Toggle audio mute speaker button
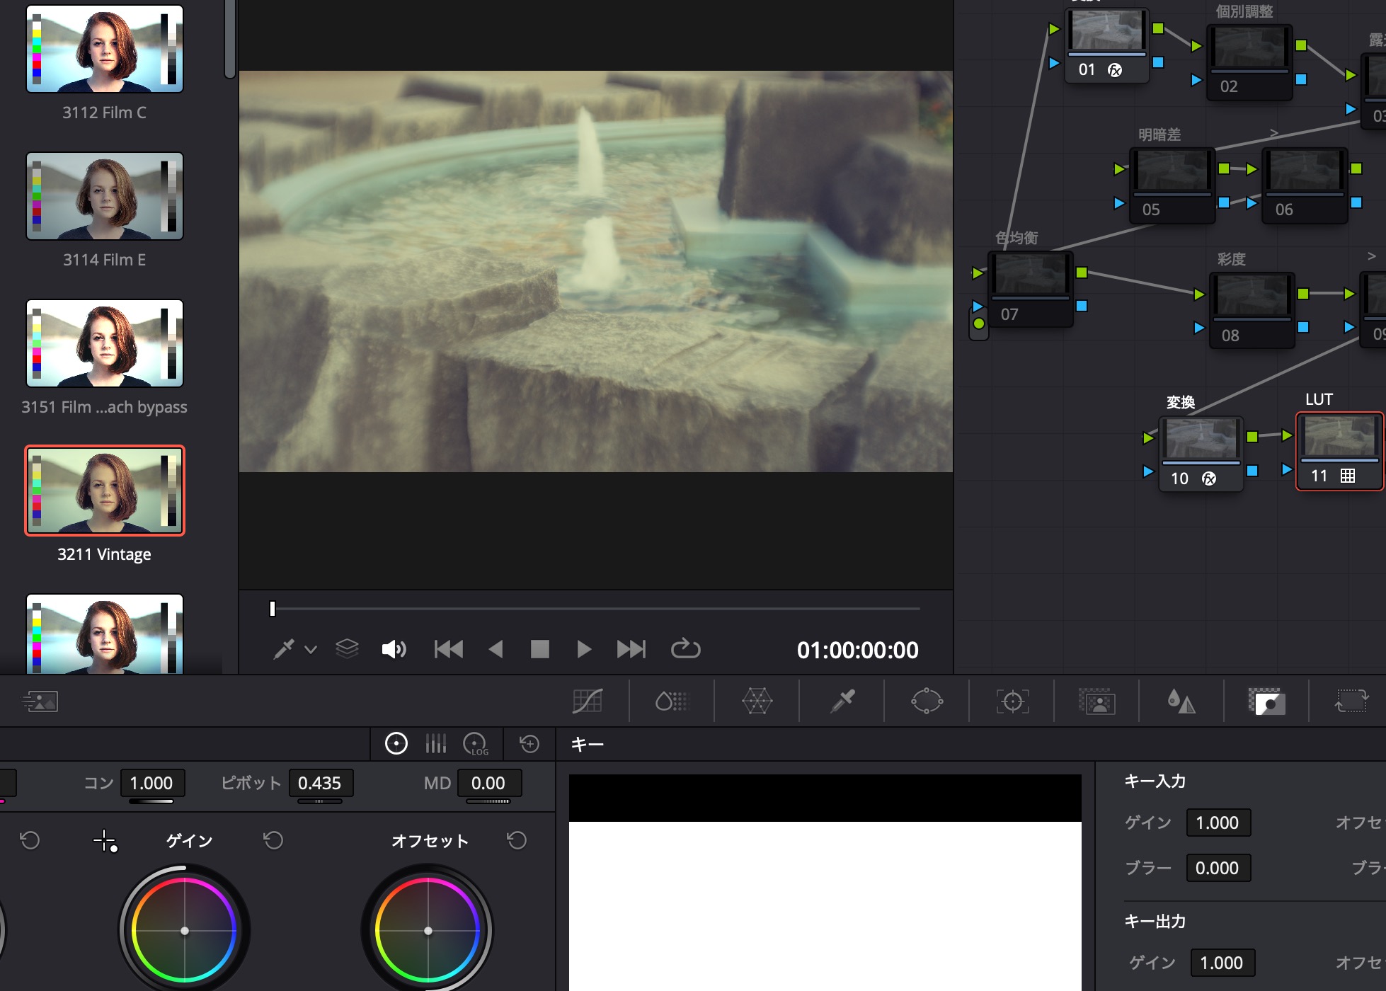This screenshot has width=1386, height=991. click(x=394, y=649)
